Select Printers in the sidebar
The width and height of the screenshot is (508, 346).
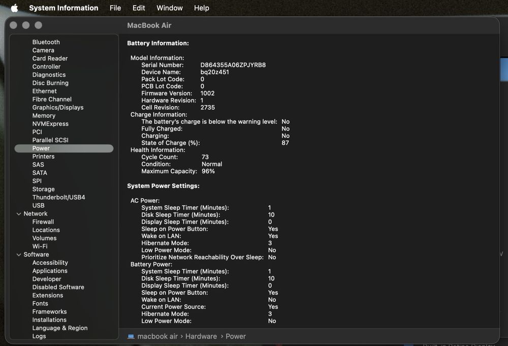click(x=43, y=156)
